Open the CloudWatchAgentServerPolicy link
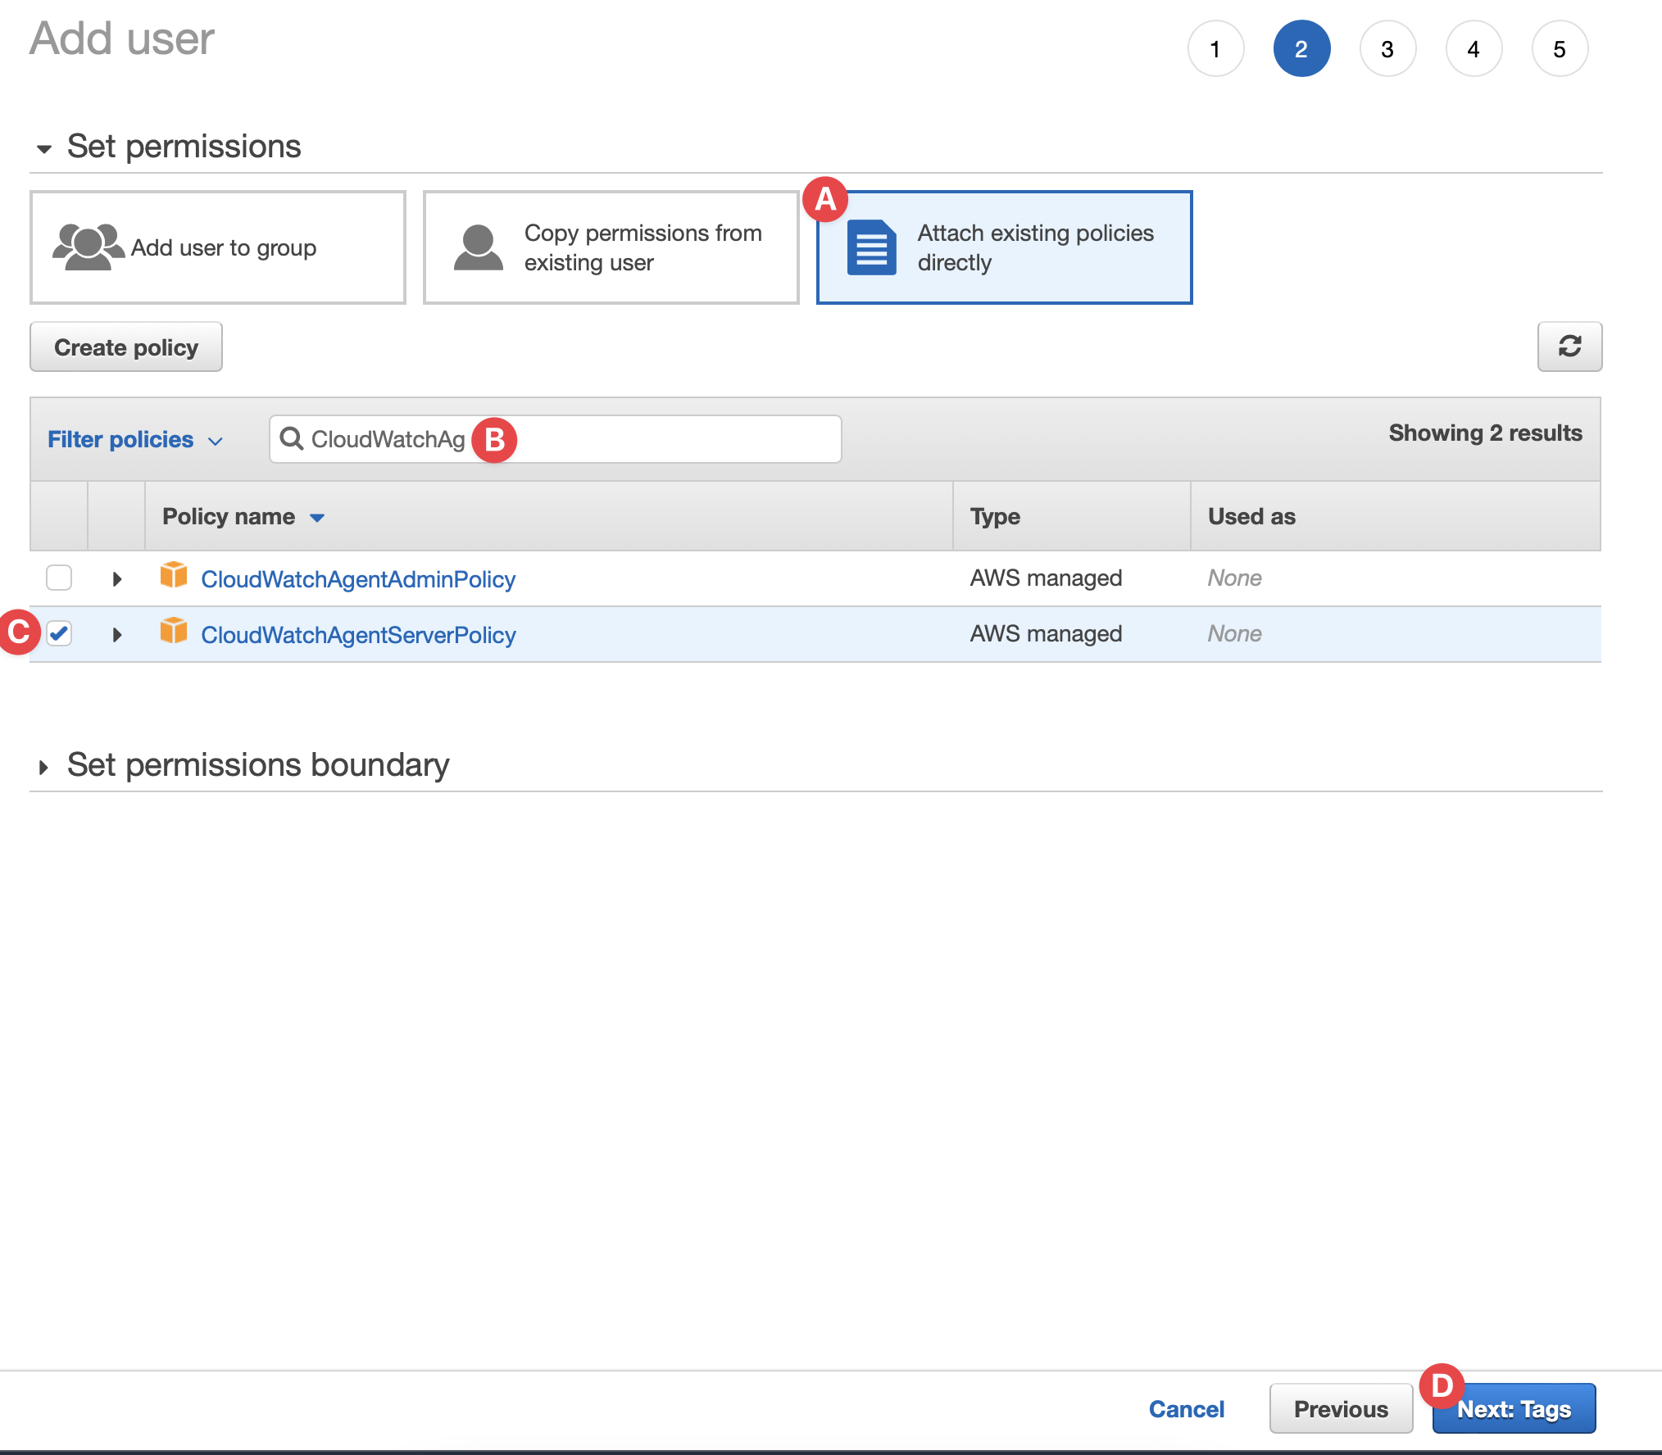 coord(358,635)
